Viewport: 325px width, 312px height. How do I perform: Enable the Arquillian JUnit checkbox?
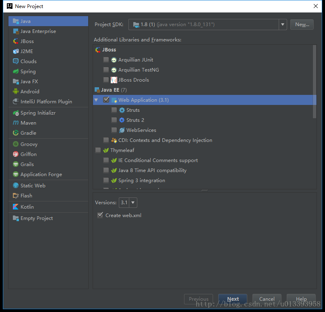[106, 60]
